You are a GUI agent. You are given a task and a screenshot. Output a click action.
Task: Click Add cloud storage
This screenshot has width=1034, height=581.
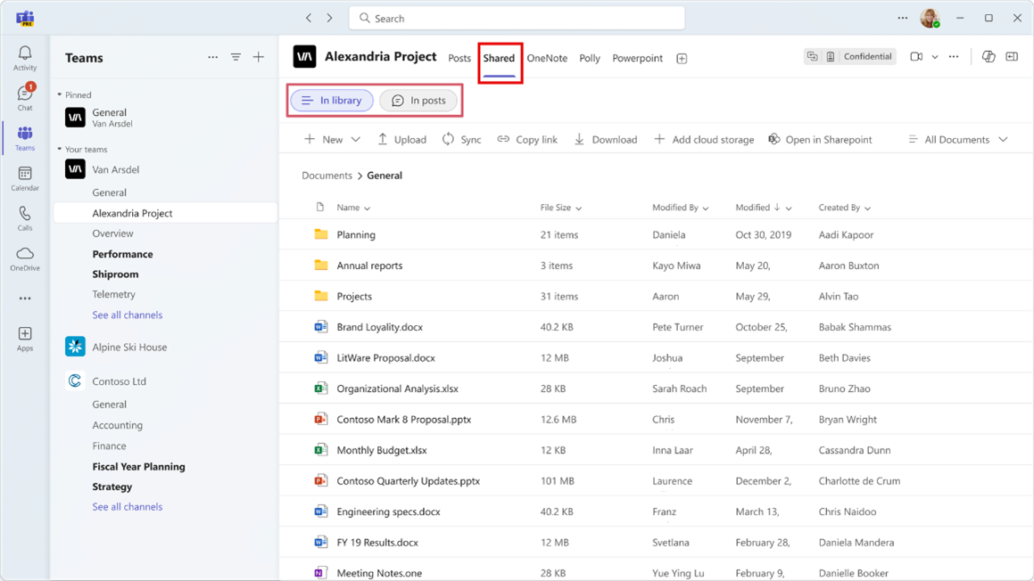point(704,139)
